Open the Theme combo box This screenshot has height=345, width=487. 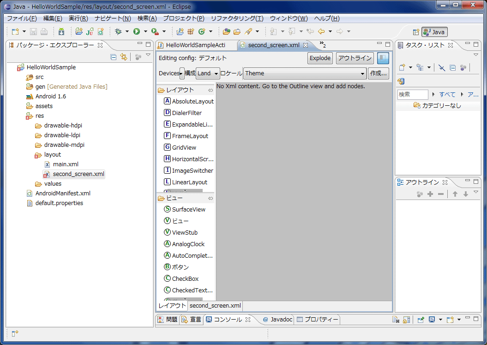click(305, 73)
